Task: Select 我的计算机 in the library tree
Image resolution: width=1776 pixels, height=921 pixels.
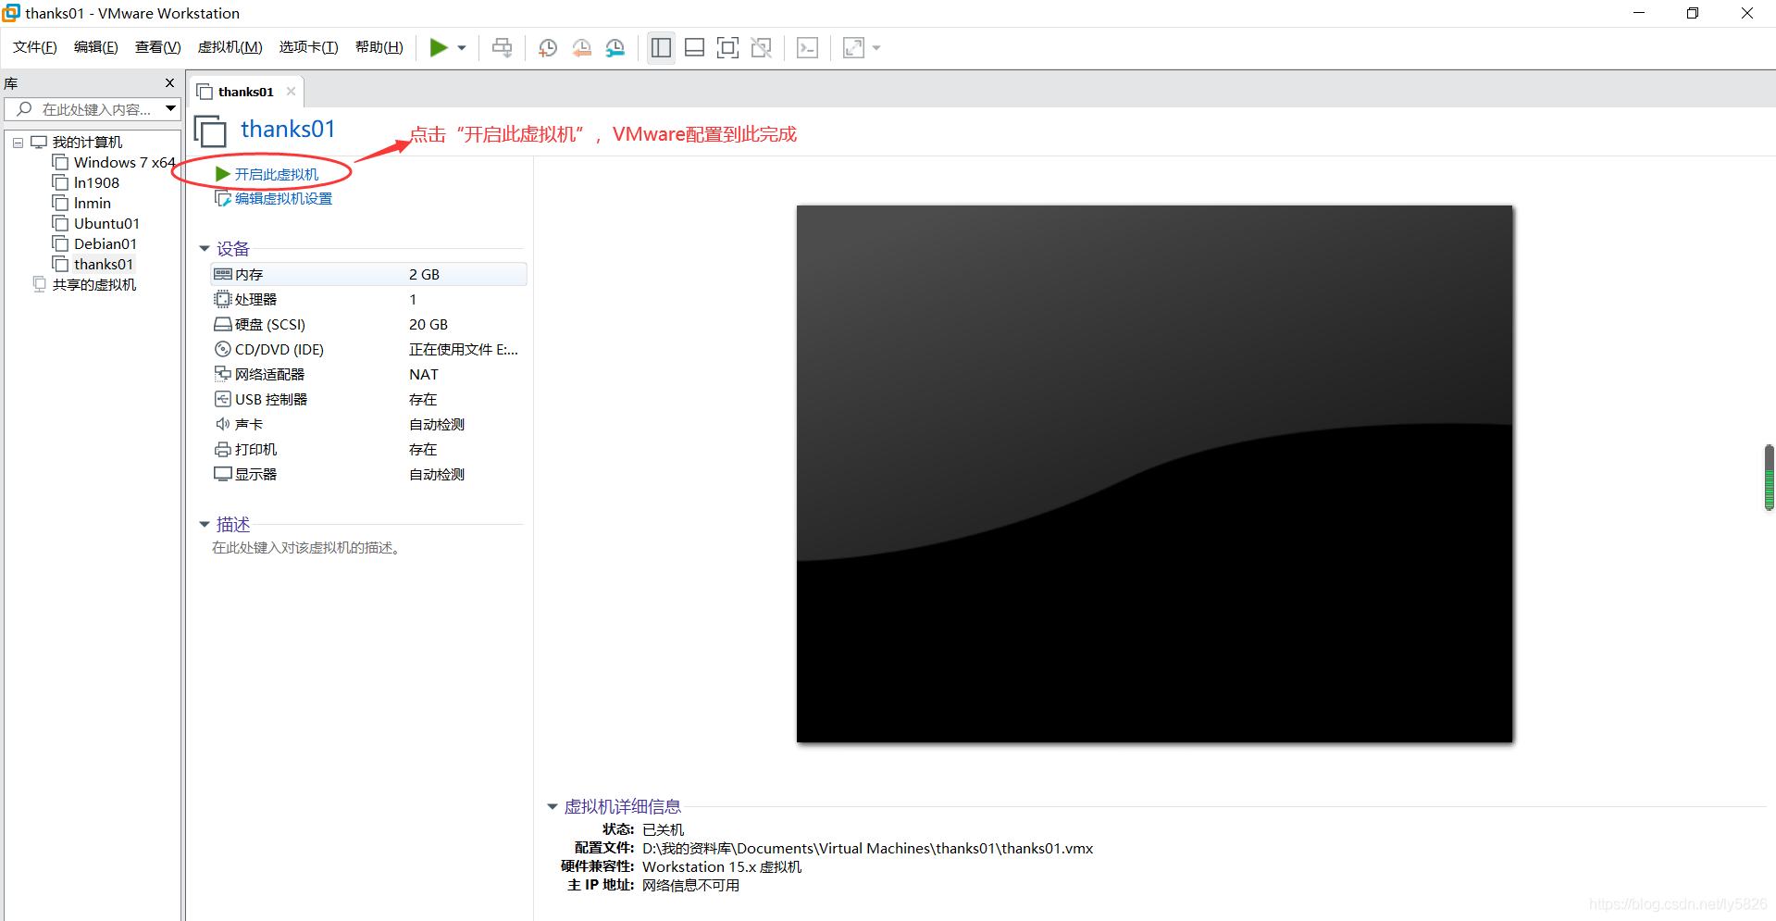Action: (87, 143)
